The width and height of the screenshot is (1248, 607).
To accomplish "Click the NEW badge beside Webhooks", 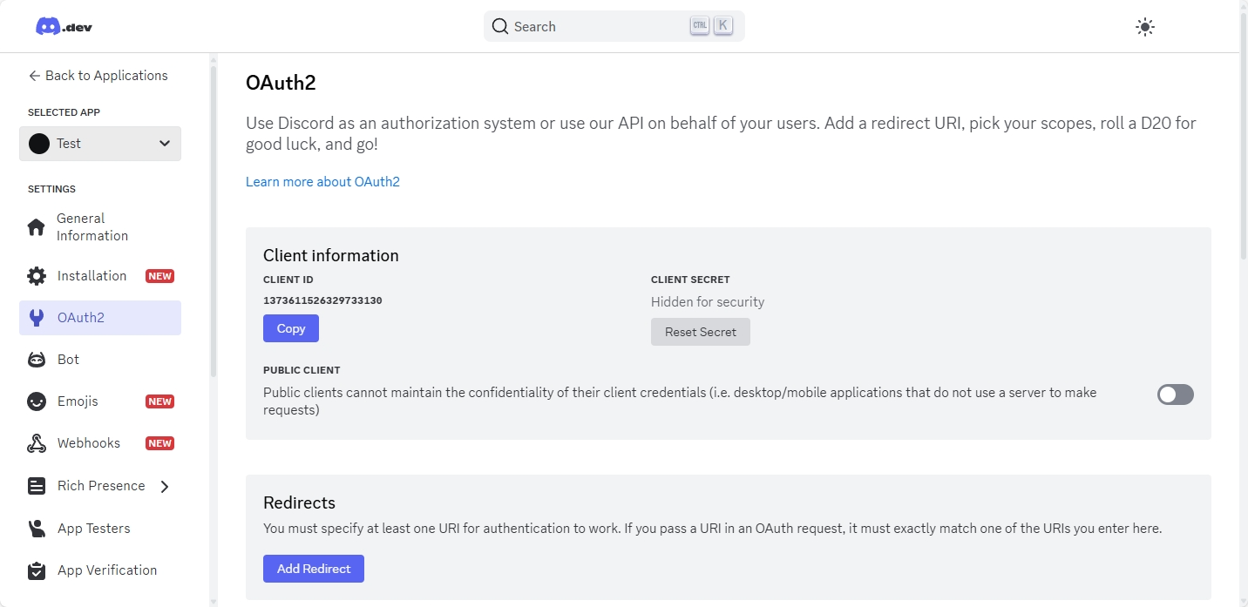I will point(159,443).
